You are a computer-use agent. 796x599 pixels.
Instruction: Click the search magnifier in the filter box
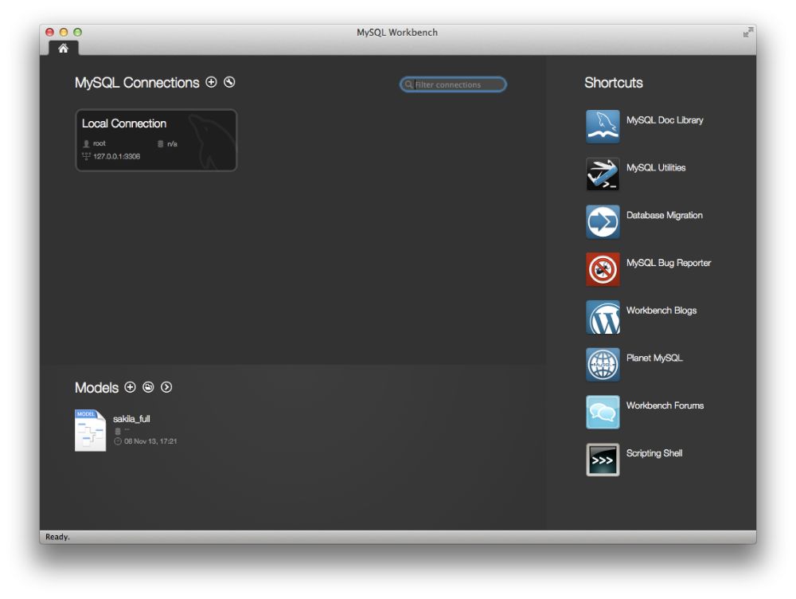point(408,84)
